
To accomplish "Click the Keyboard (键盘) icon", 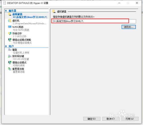I will (x=10, y=50).
